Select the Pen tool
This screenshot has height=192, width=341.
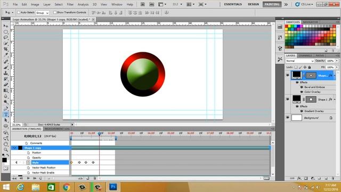(6, 109)
